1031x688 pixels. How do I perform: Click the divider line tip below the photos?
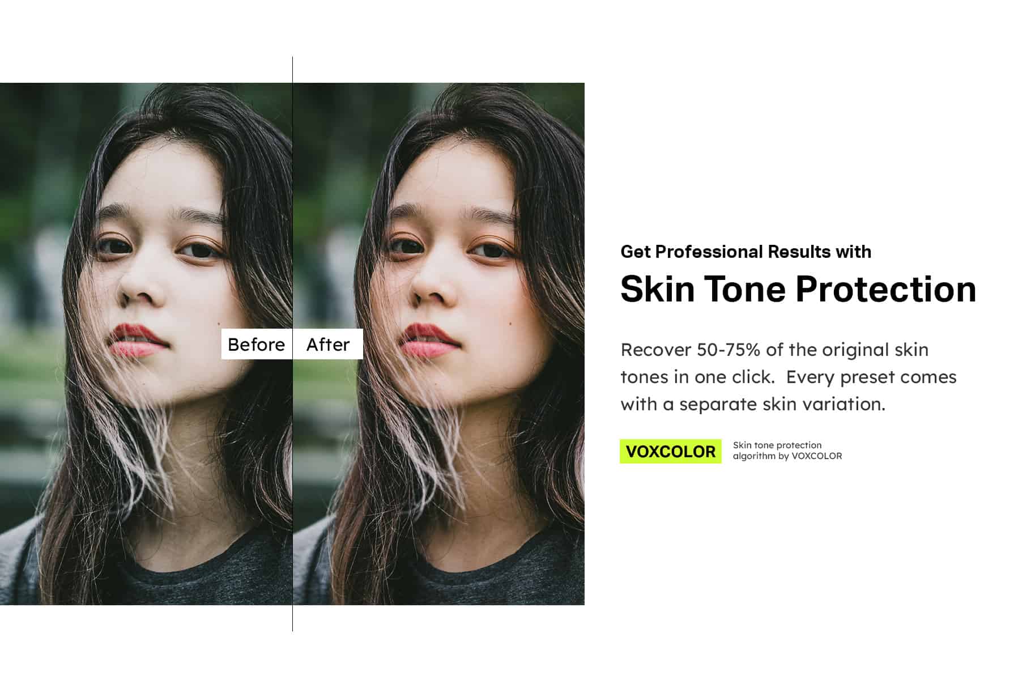tap(292, 618)
